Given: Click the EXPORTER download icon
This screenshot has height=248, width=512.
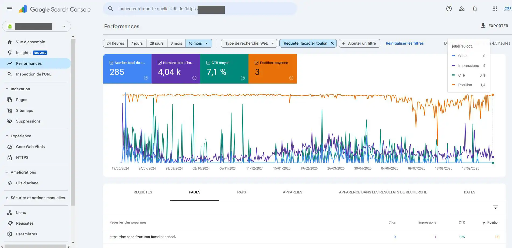Looking at the screenshot, I should (483, 26).
